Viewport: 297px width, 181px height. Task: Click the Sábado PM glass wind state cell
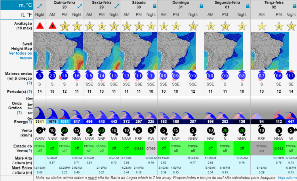139,148
